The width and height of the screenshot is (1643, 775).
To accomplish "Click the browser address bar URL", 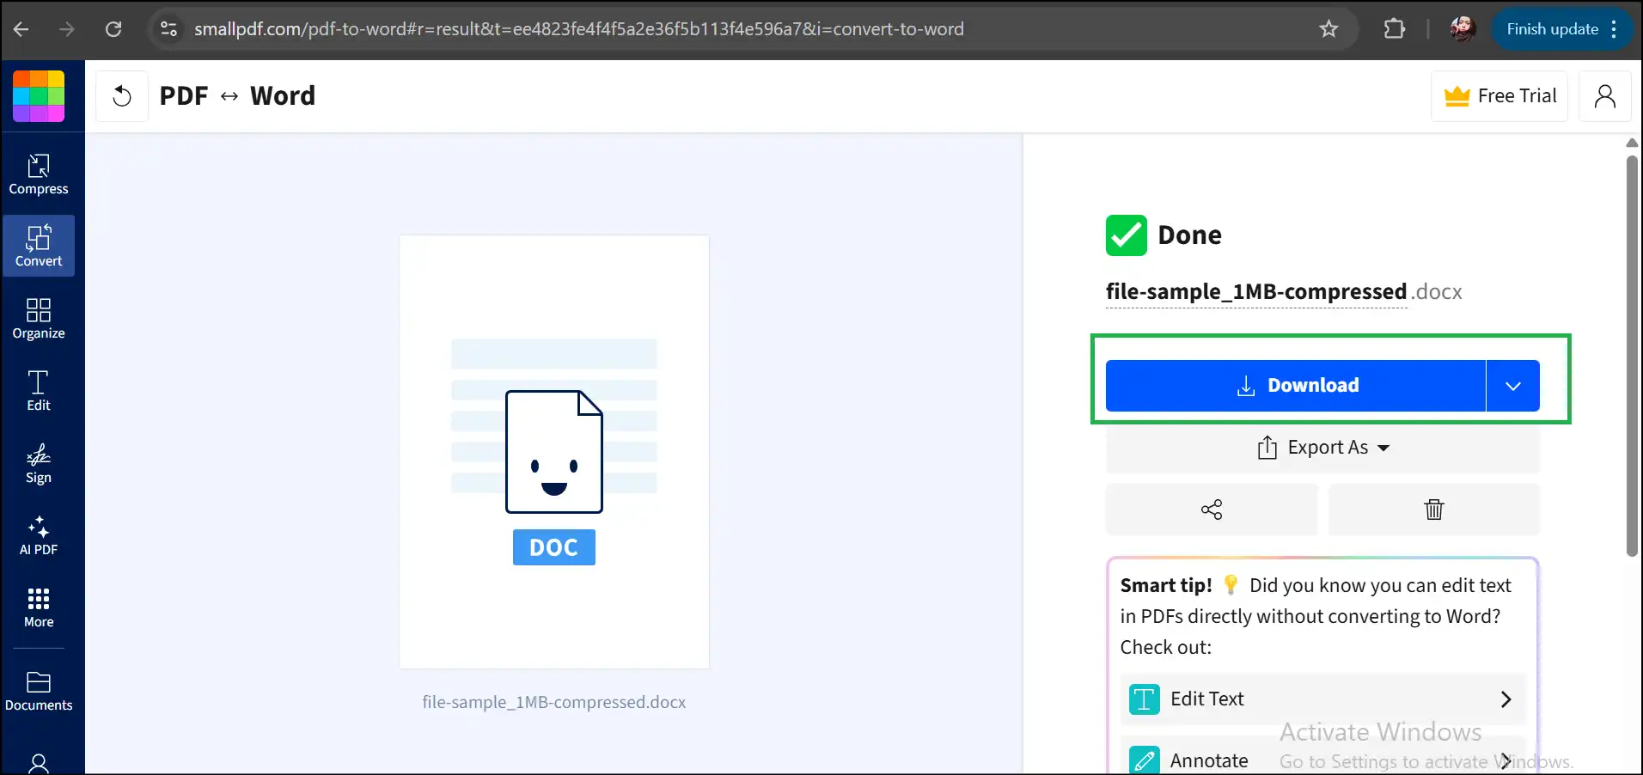I will point(579,29).
